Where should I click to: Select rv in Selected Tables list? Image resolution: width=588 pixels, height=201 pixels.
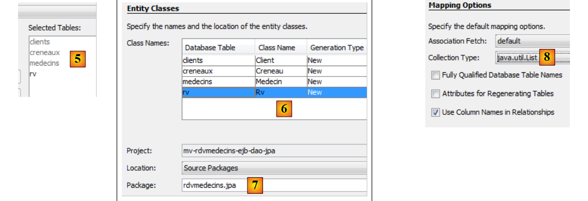tap(32, 74)
